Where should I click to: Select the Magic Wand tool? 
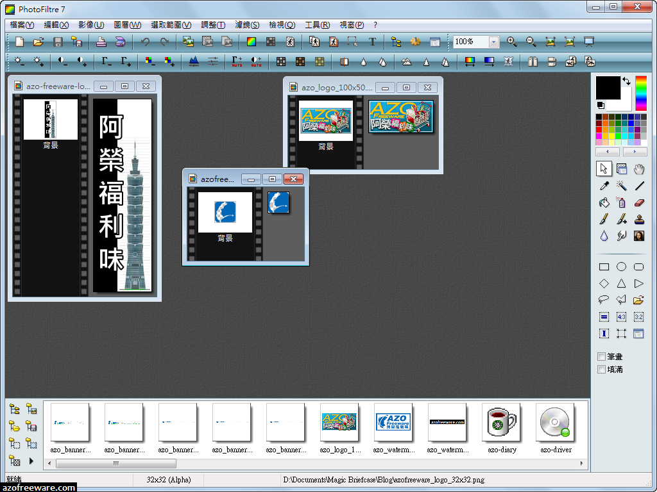point(622,186)
